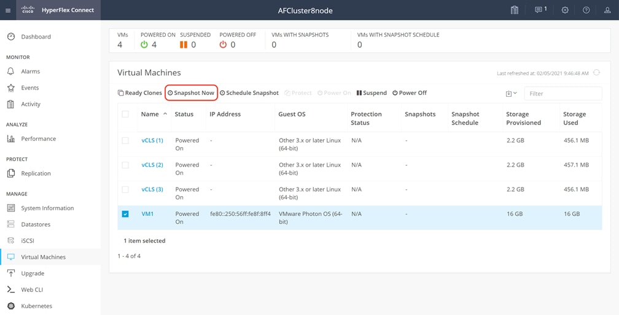Click the refresh icon beside Last refreshed

(x=596, y=72)
